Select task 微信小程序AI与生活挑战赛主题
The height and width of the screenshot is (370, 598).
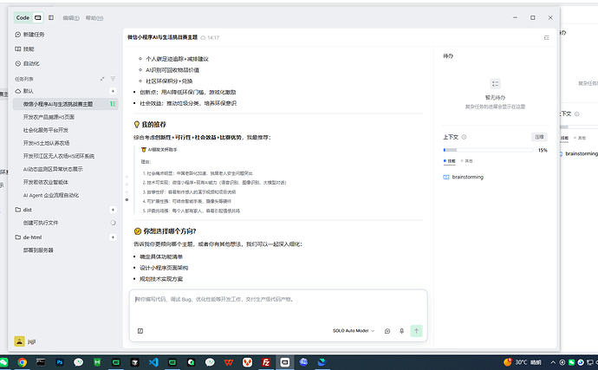coord(65,104)
